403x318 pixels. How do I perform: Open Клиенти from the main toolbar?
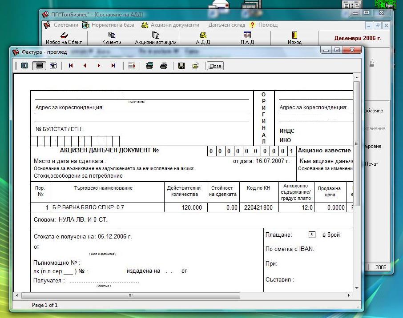click(x=112, y=38)
